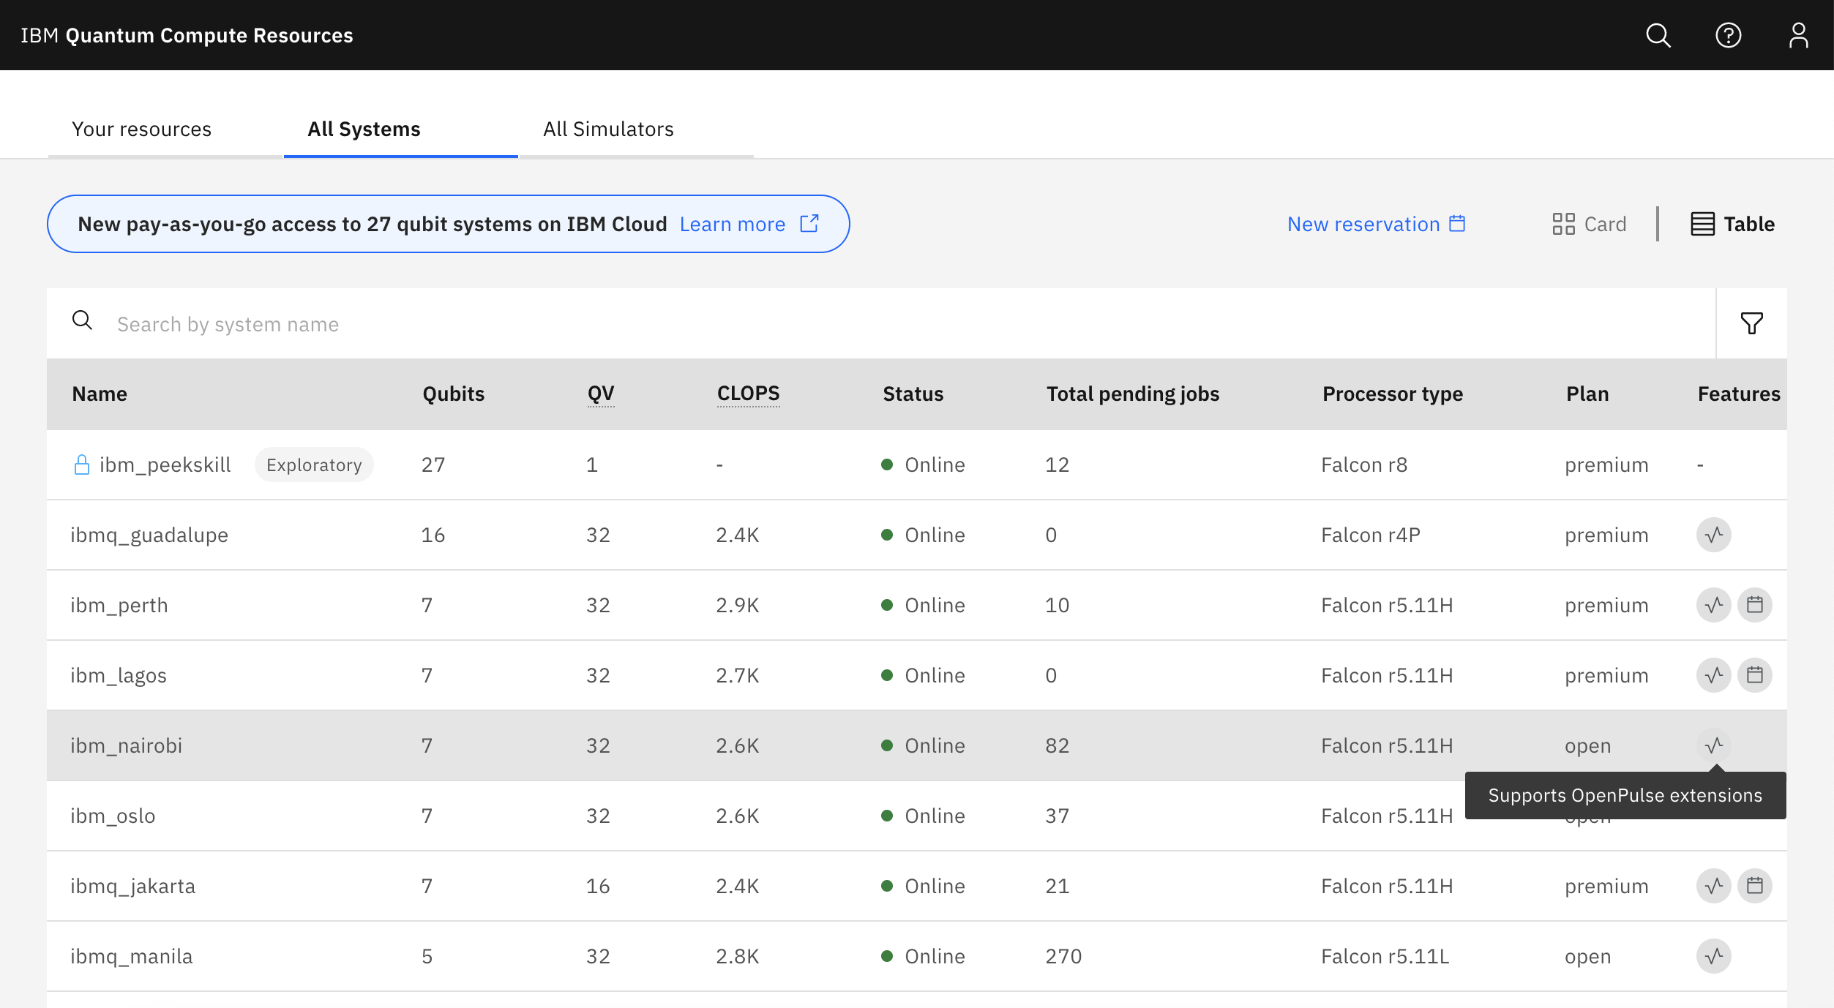This screenshot has width=1834, height=1008.
Task: Click the 16 QV value for ibmq_jakarta
Action: [x=598, y=886]
